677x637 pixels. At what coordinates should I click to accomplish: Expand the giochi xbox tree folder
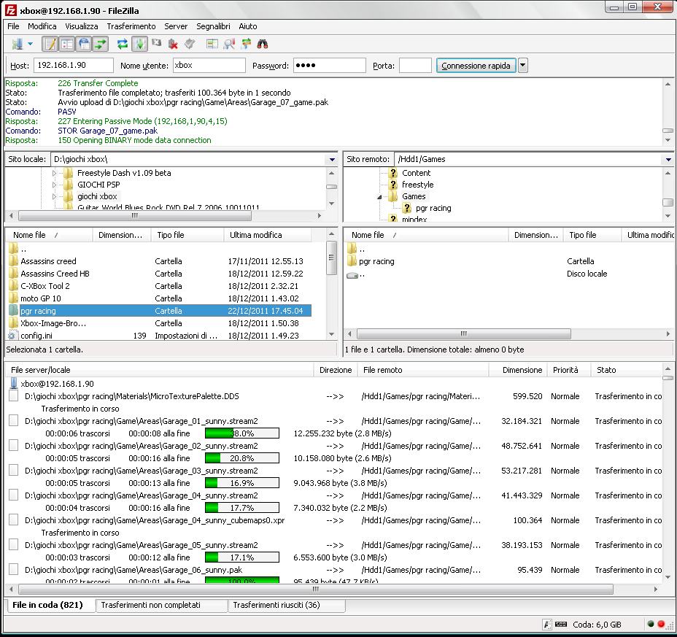click(55, 196)
